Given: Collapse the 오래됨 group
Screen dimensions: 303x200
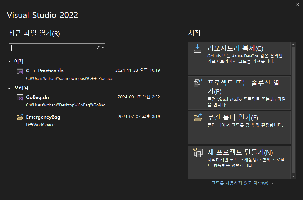Looking at the screenshot, I should (x=9, y=88).
